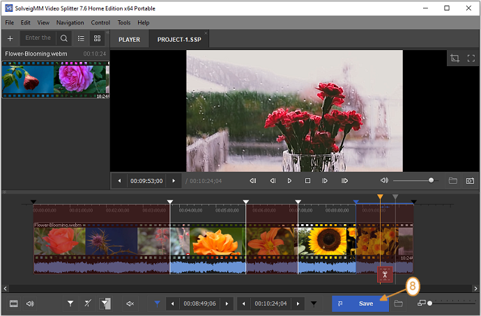481x316 pixels.
Task: Toggle video filmstrip track display
Action: [x=13, y=303]
